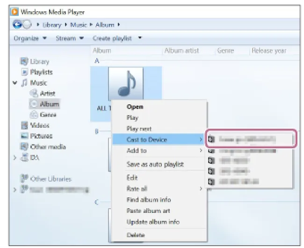Select Pictures in the navigation tree
Image resolution: width=304 pixels, height=248 pixels.
click(41, 136)
